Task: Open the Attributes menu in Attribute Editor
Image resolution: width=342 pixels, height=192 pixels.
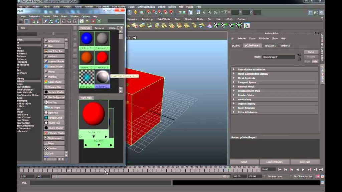Action: tap(264, 39)
